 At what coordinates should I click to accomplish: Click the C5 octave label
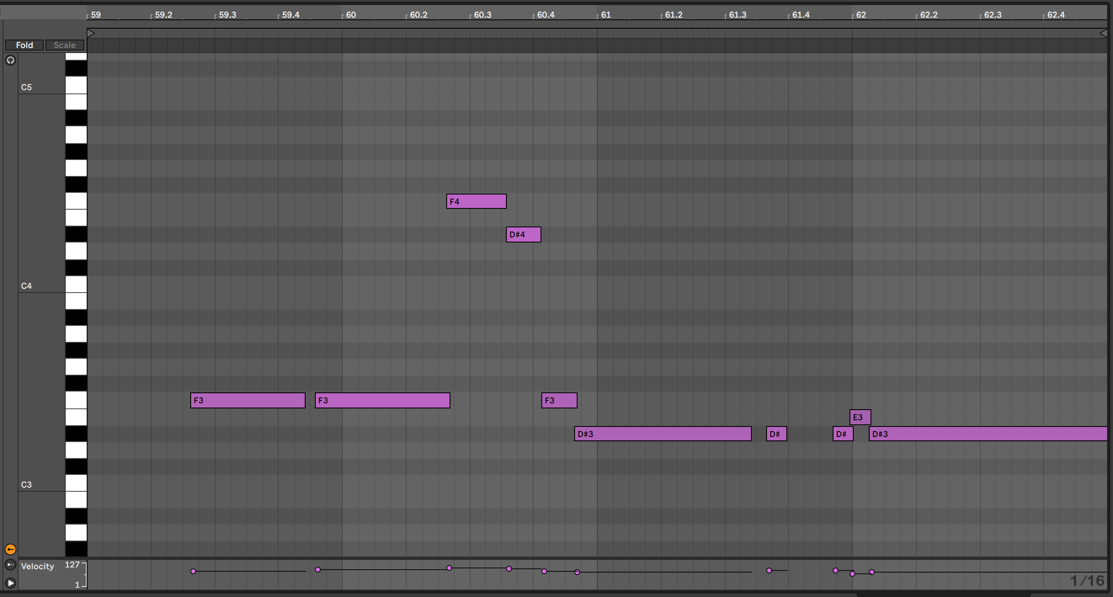tap(27, 87)
